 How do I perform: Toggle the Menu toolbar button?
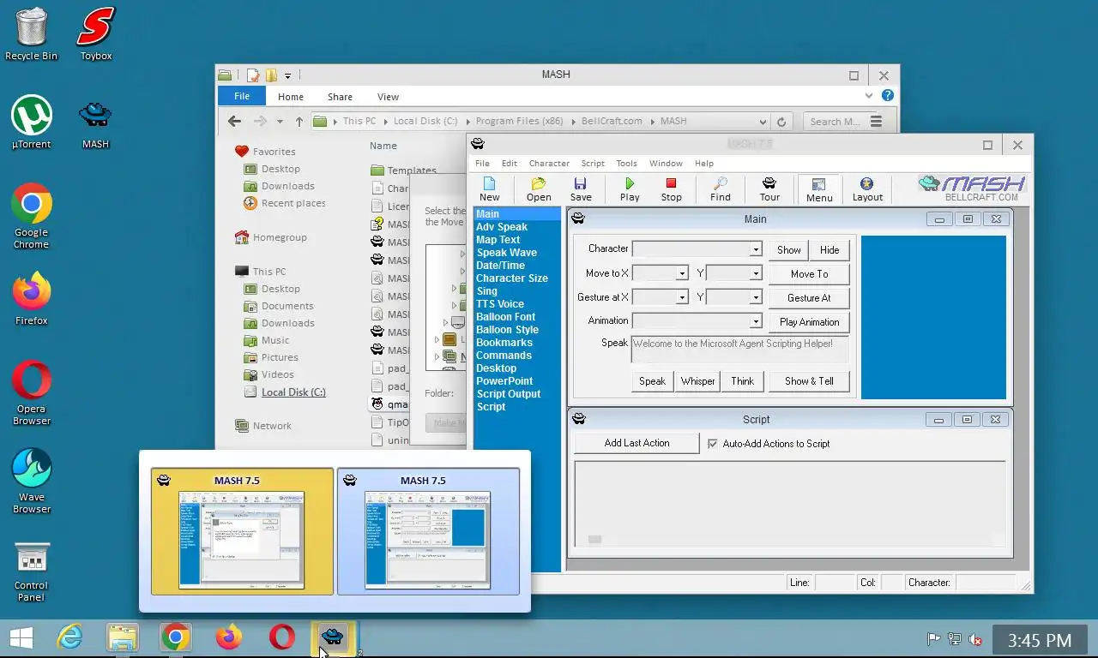pyautogui.click(x=818, y=189)
